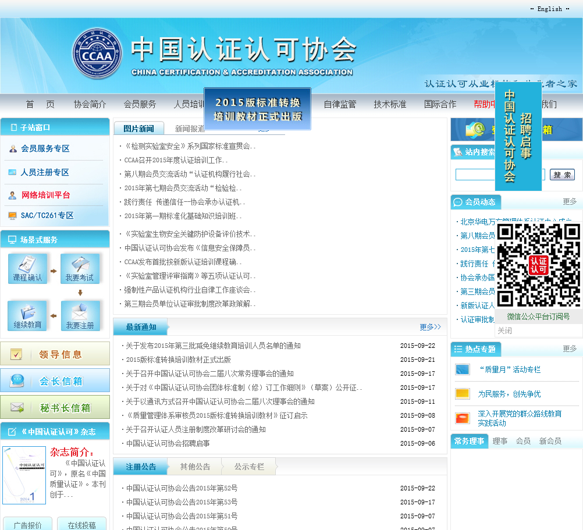This screenshot has width=583, height=530.
Task: Open the 继续教育 folder icon
Action: pyautogui.click(x=27, y=316)
